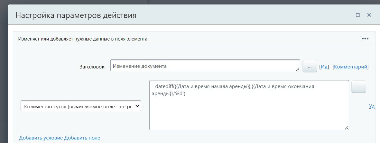This screenshot has width=380, height=143.
Task: Click the equals sign beside the field dropdown
Action: pyautogui.click(x=145, y=106)
